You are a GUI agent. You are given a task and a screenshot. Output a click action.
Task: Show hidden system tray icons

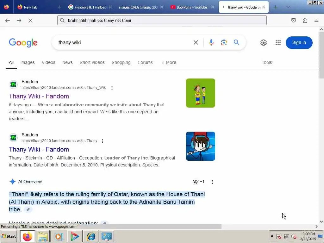tap(272, 236)
